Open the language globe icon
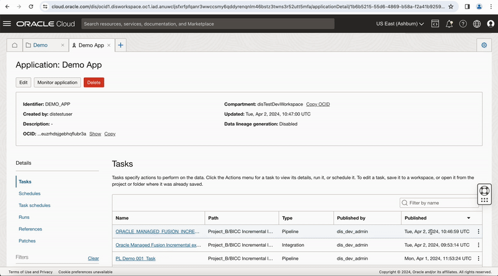 [477, 24]
